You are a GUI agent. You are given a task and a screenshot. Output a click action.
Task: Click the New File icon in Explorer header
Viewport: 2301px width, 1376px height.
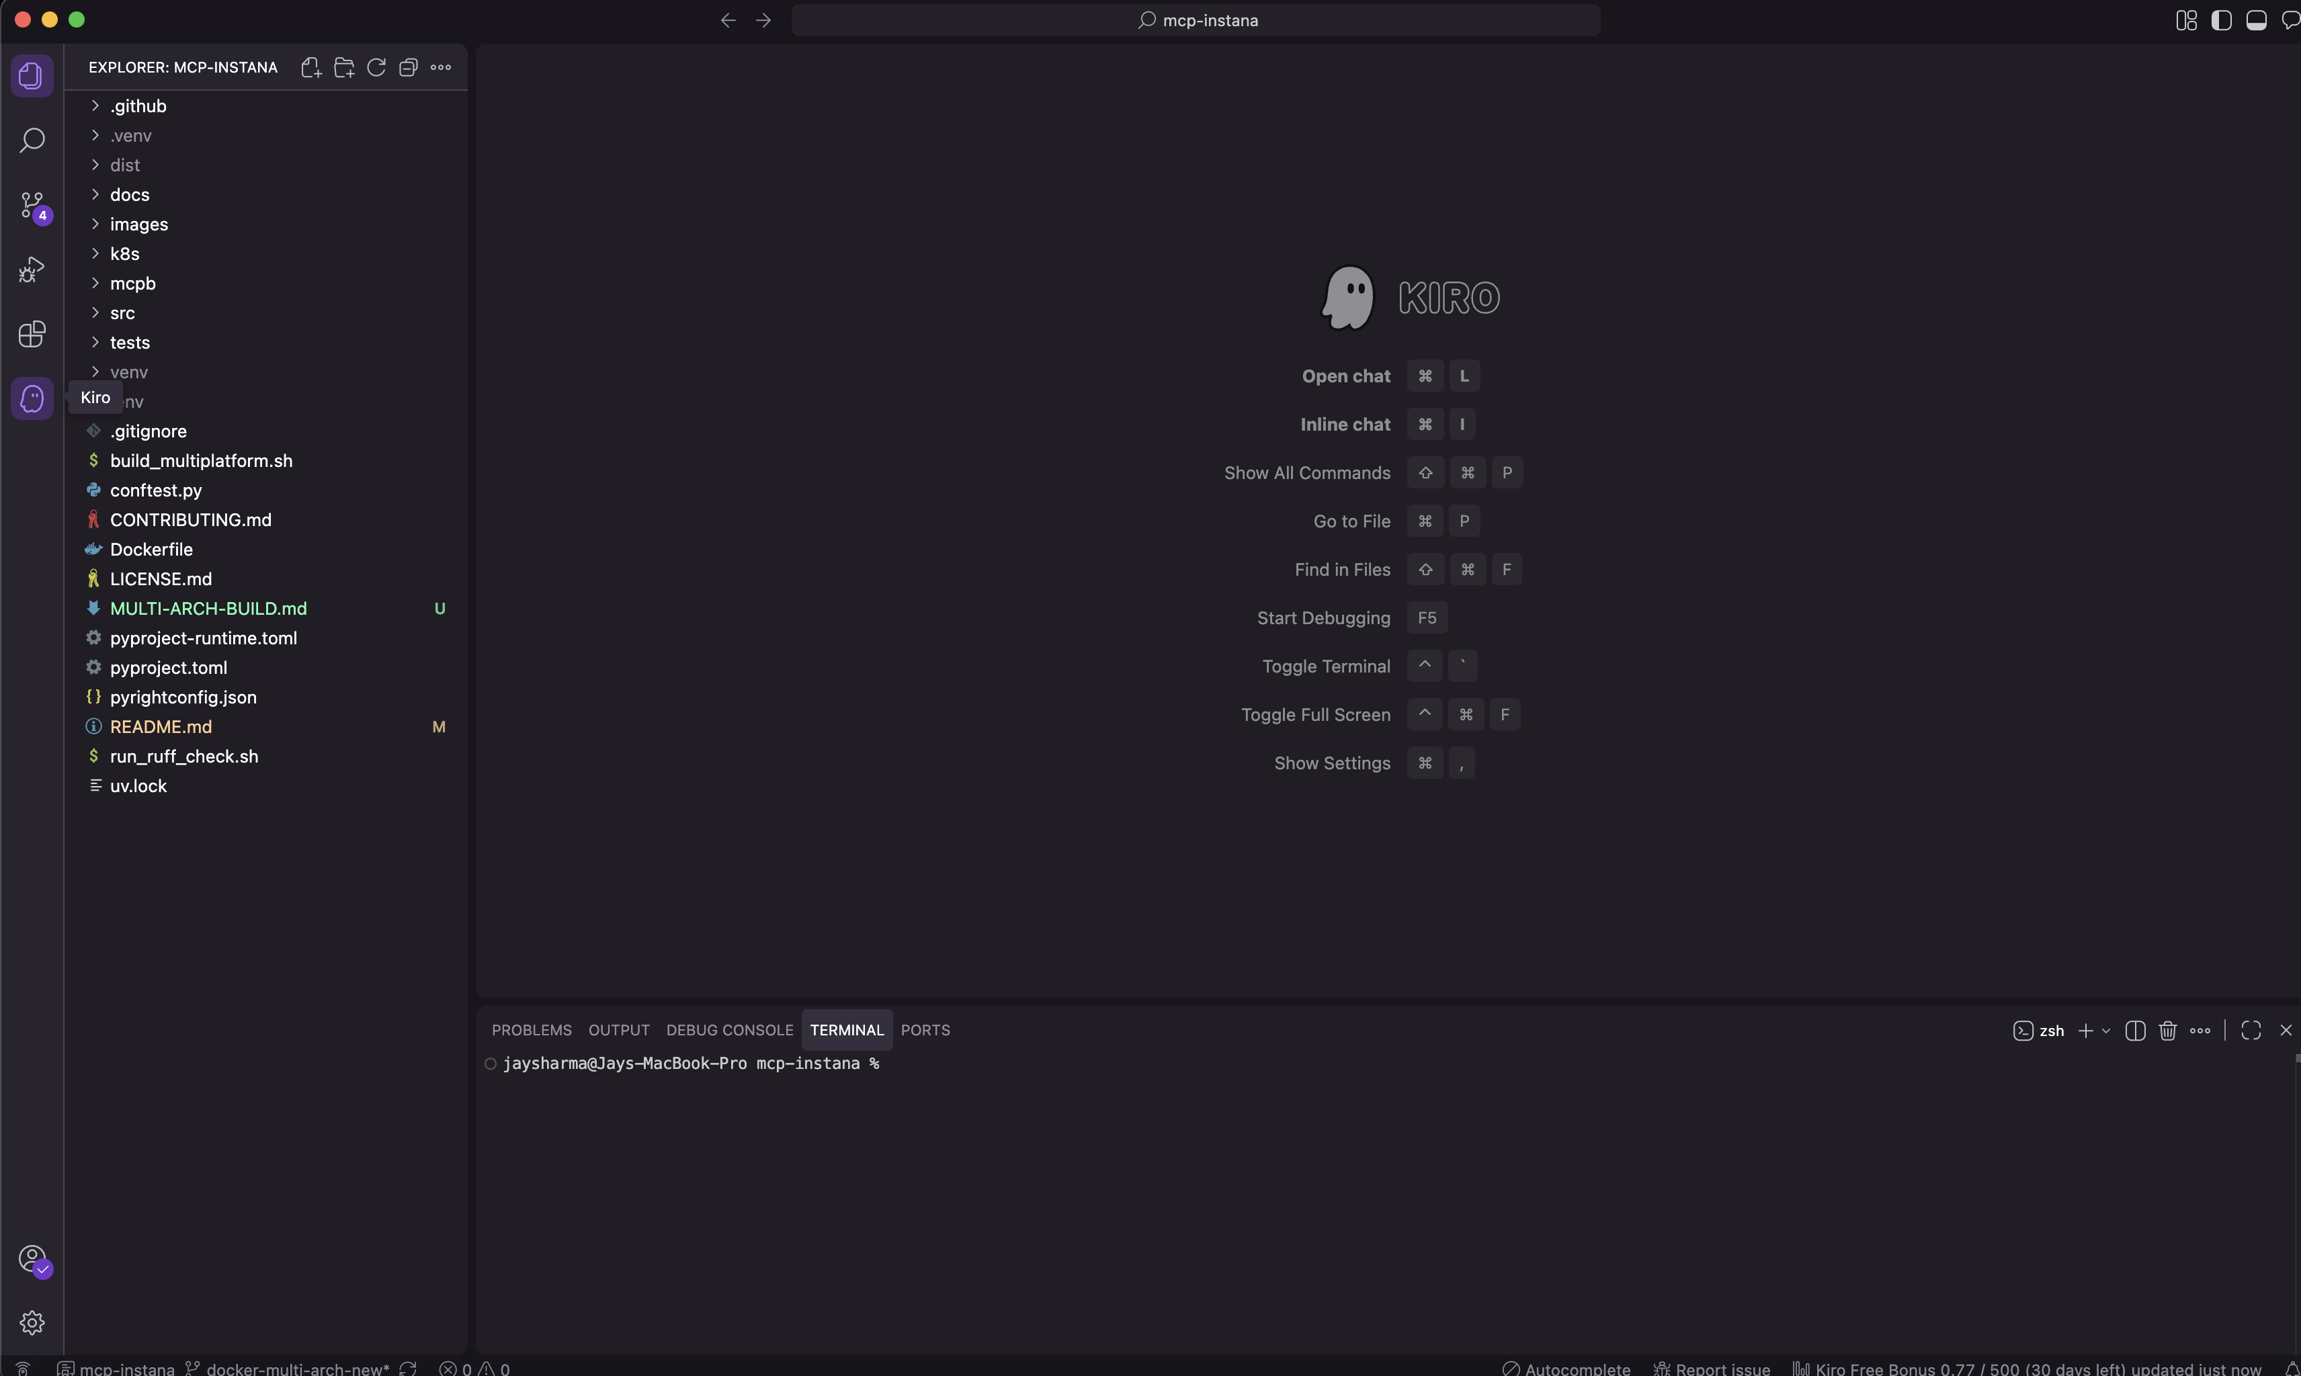[x=312, y=68]
